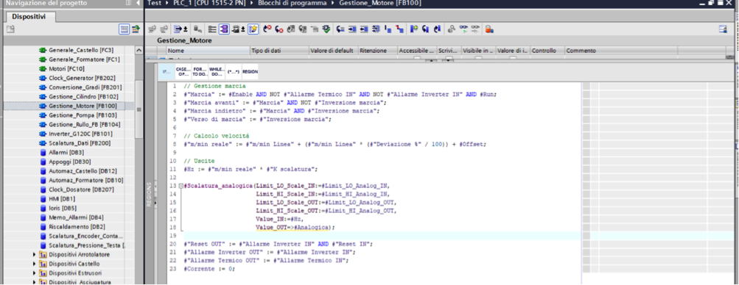Click Blocchi di programma in the breadcrumb

[292, 3]
